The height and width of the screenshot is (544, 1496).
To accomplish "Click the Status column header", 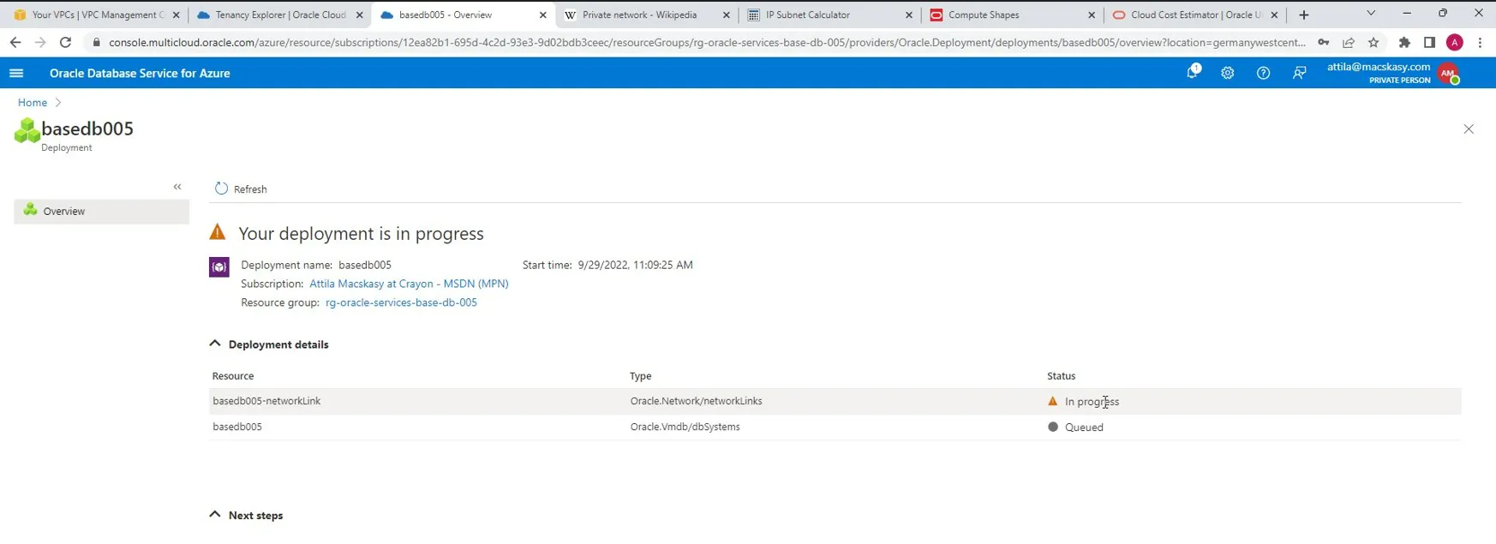I will 1061,376.
